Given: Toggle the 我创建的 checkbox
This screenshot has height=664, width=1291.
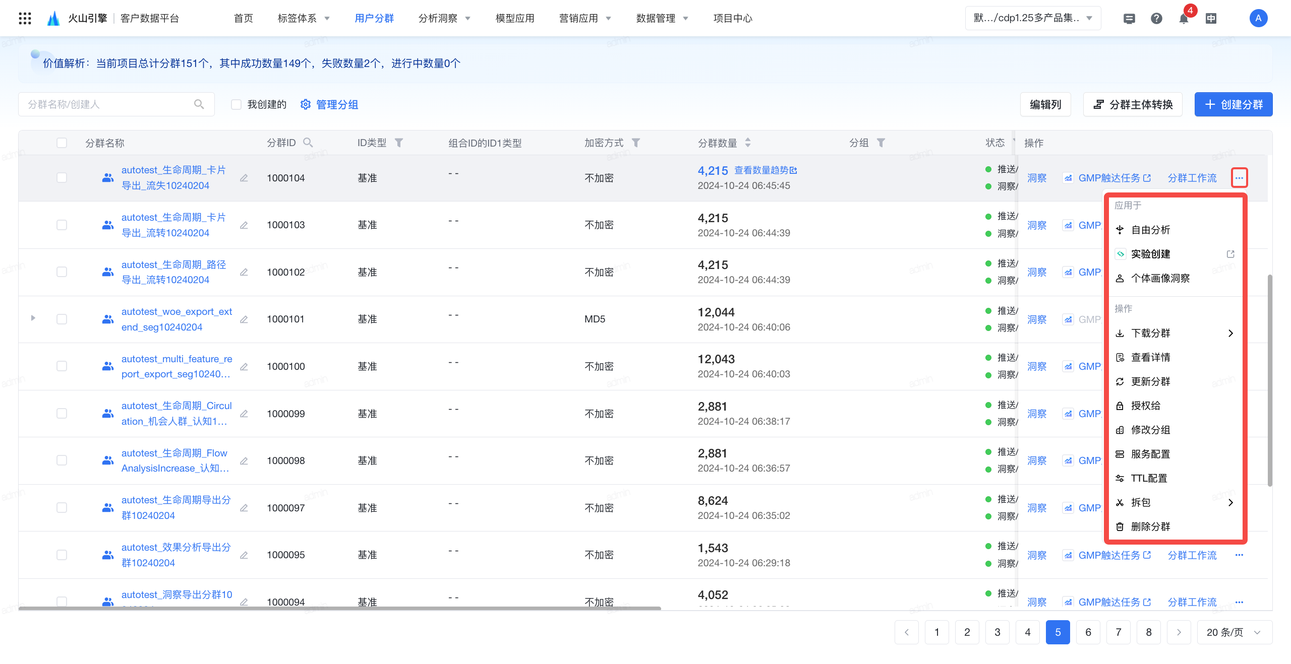Looking at the screenshot, I should point(236,104).
